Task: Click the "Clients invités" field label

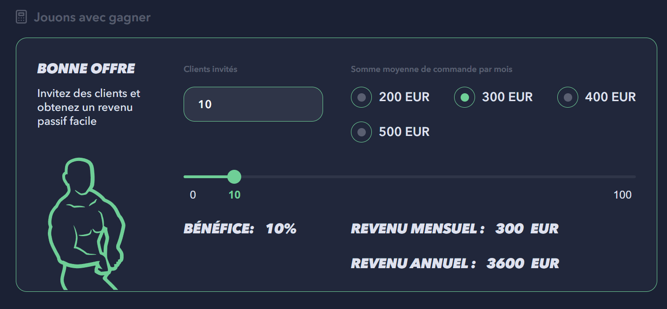Action: (x=211, y=69)
